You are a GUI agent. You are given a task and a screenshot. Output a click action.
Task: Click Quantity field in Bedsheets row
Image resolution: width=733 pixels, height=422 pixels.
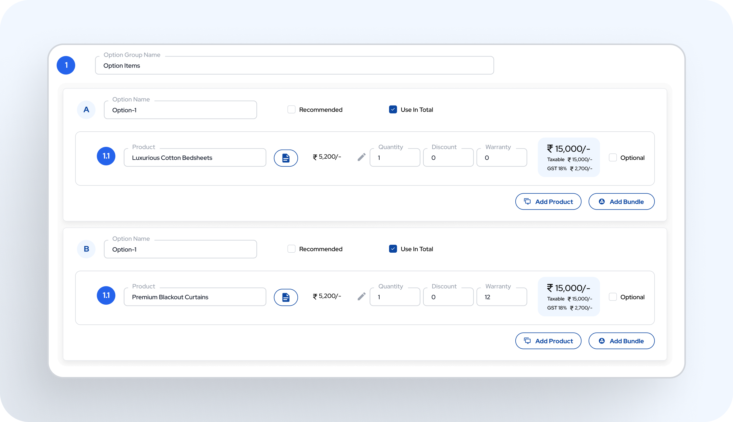click(395, 158)
